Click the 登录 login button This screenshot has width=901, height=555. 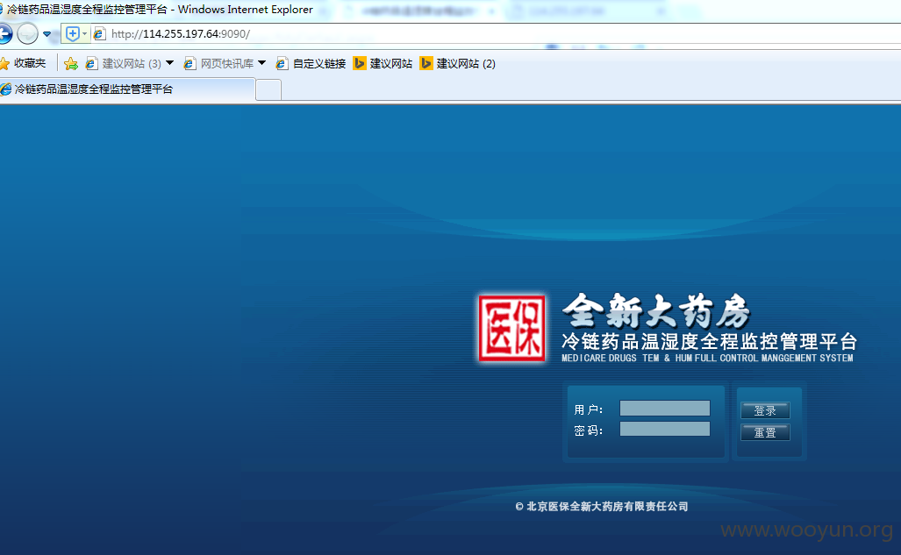pyautogui.click(x=765, y=410)
